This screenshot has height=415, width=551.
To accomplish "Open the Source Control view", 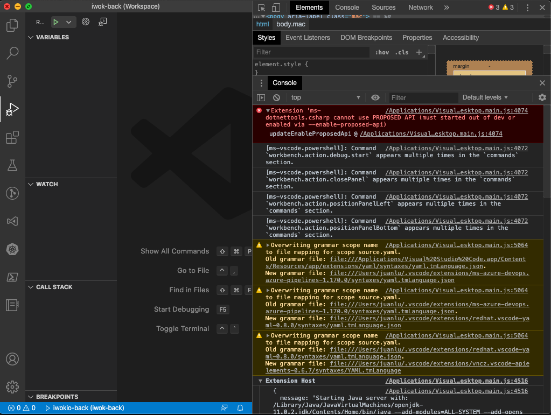I will coord(12,81).
